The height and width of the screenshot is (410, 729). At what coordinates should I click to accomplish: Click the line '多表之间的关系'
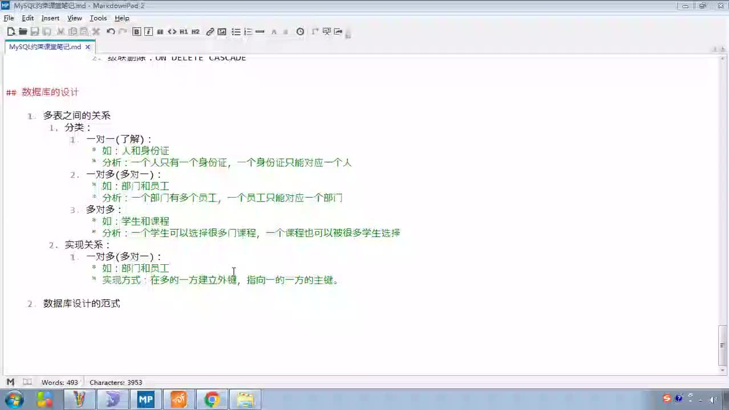pos(77,116)
